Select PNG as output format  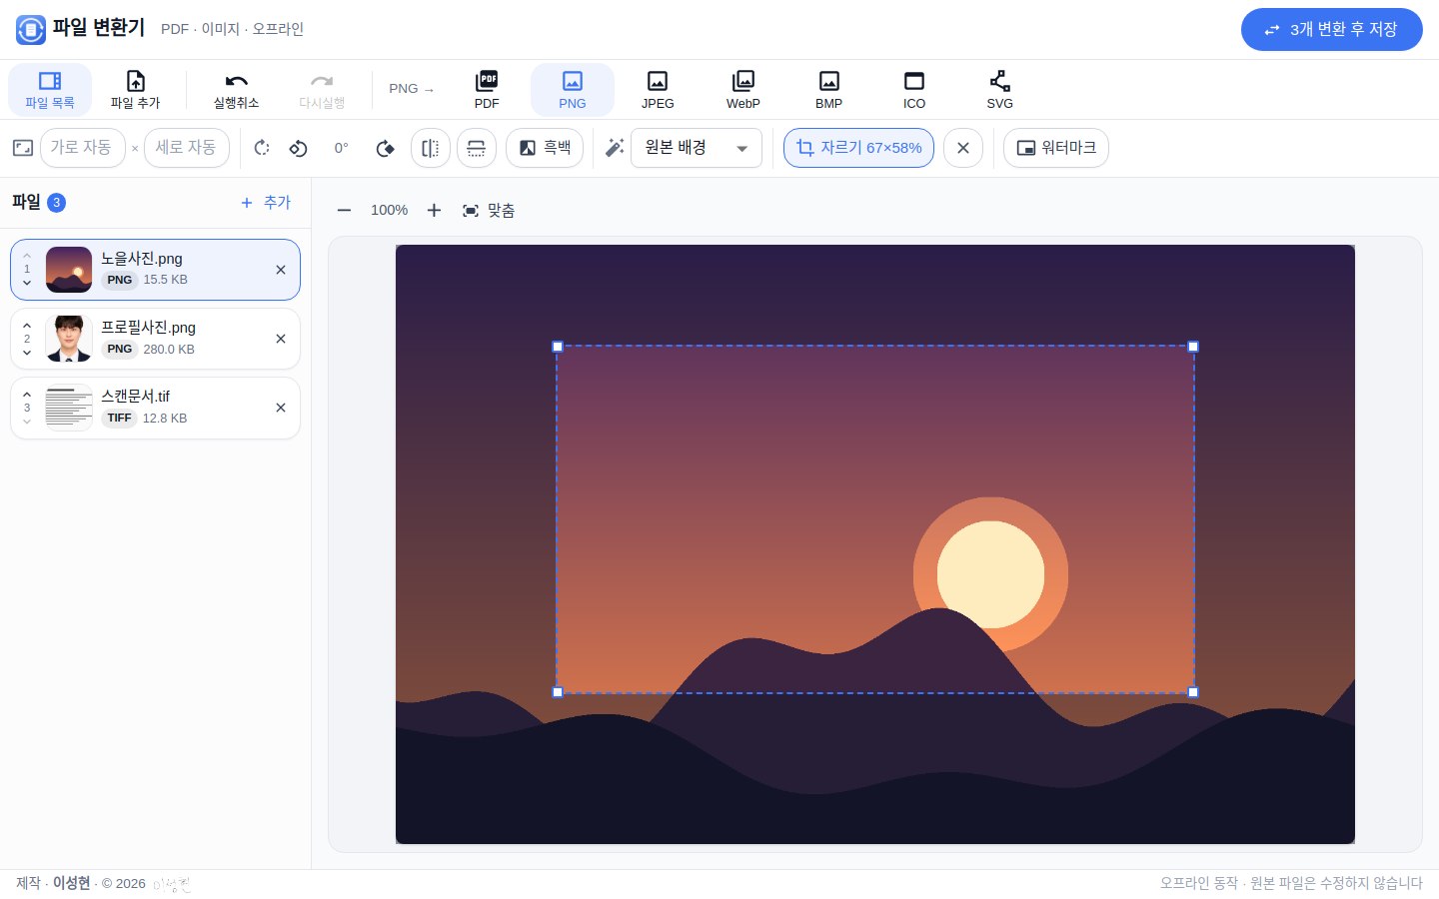573,90
